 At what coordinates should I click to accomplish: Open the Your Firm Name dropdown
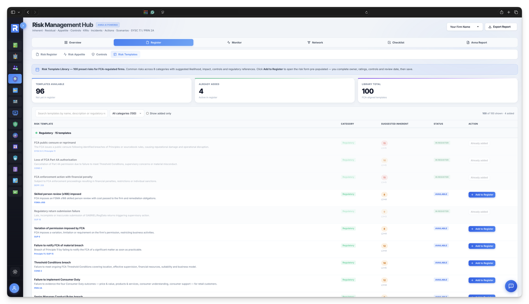tap(464, 27)
